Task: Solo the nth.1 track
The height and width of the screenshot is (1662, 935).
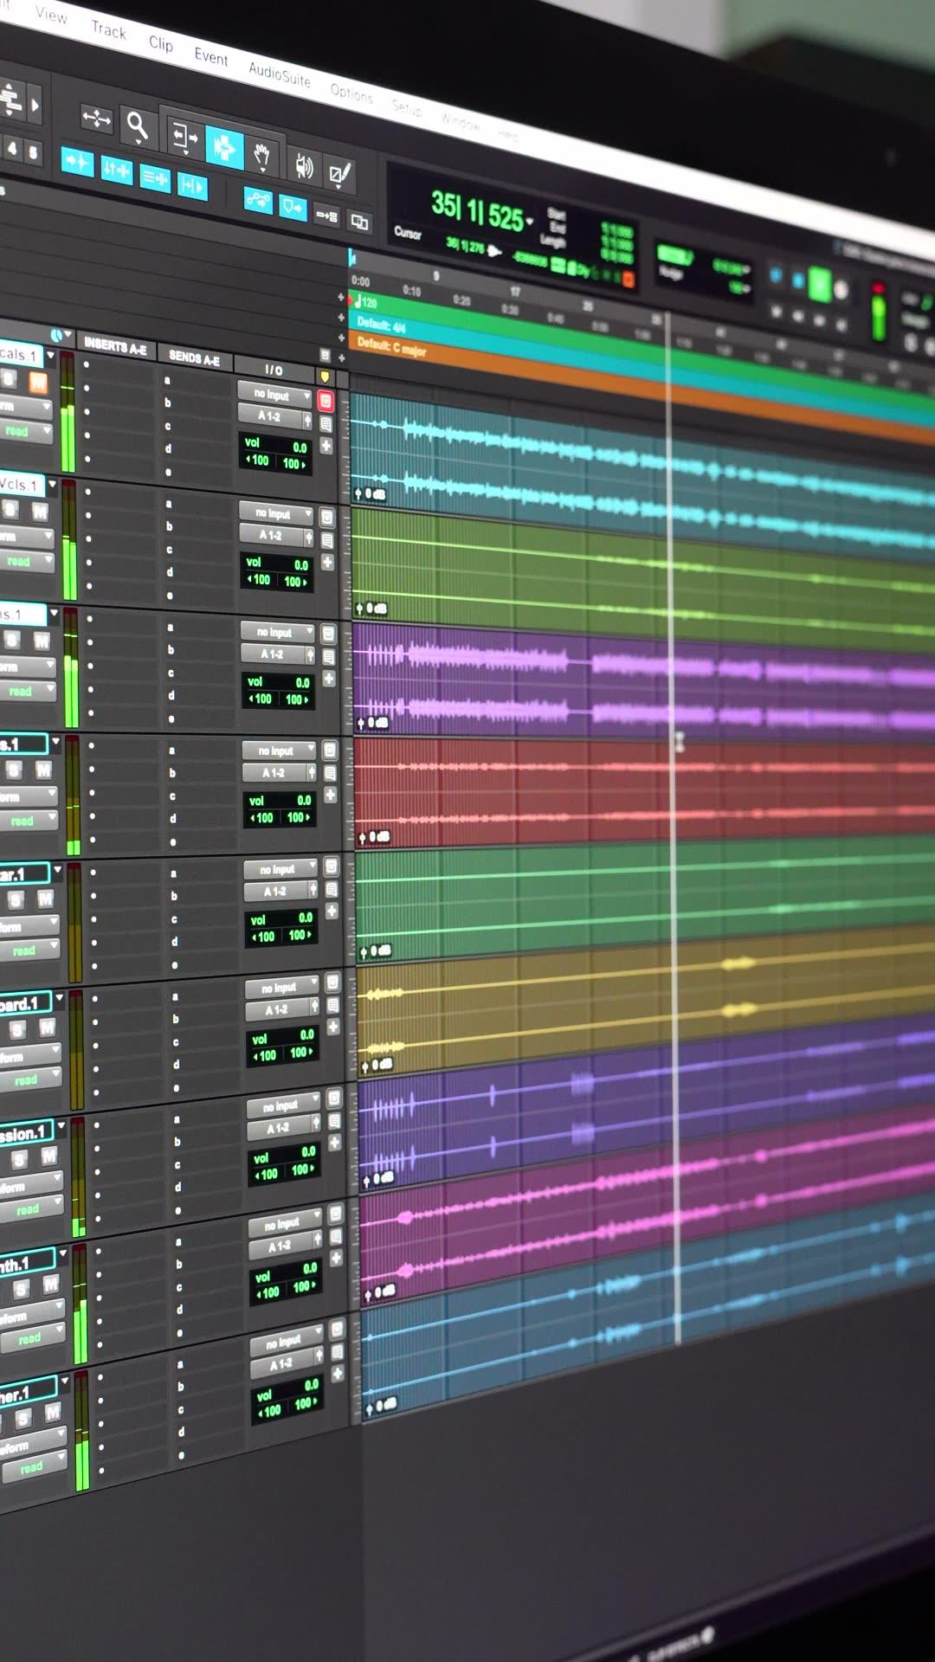Action: point(23,1288)
